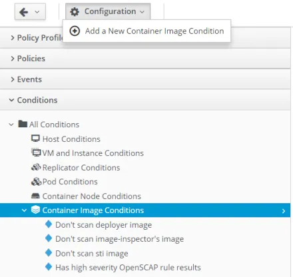Screen dimensions: 293x277
Task: Collapse the All Conditions tree node
Action: pos(11,125)
